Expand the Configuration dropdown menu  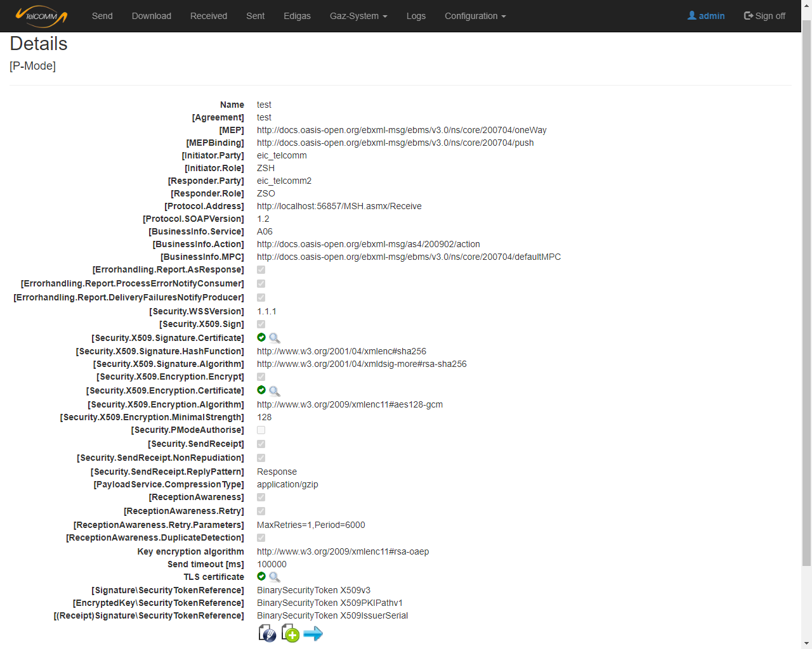click(475, 16)
